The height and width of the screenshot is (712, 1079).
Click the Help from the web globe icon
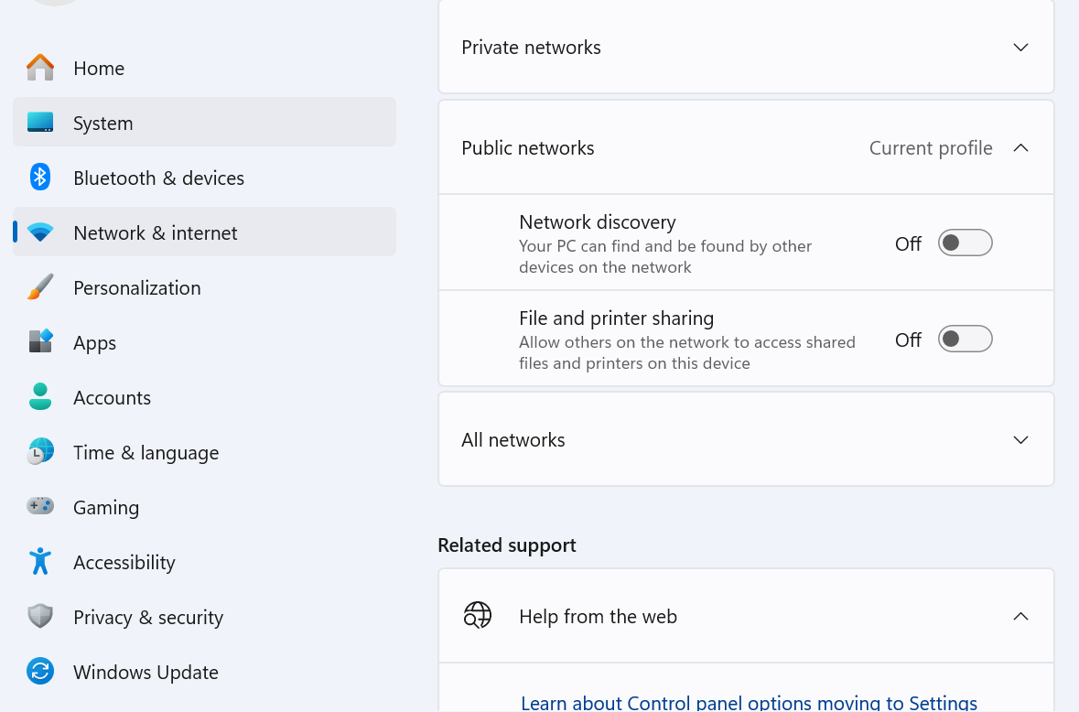(478, 616)
